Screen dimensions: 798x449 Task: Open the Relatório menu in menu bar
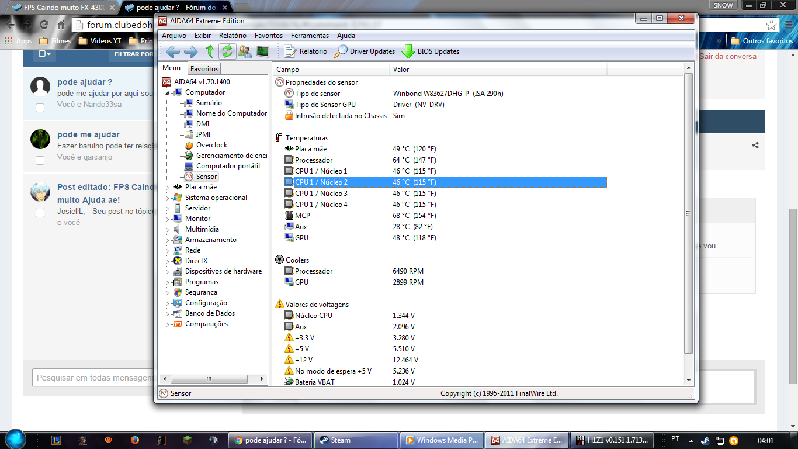point(233,36)
